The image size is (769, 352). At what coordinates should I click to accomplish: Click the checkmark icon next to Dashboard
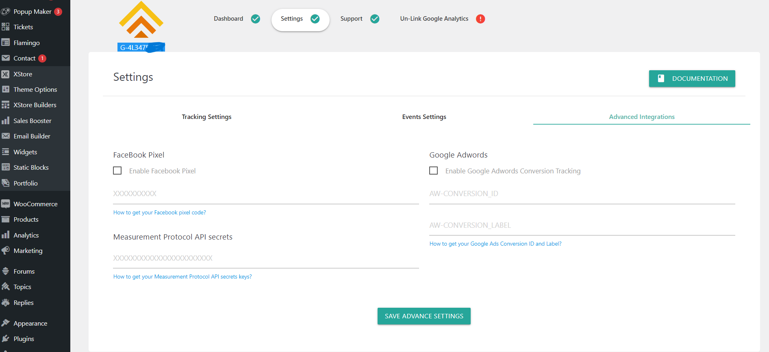(256, 19)
